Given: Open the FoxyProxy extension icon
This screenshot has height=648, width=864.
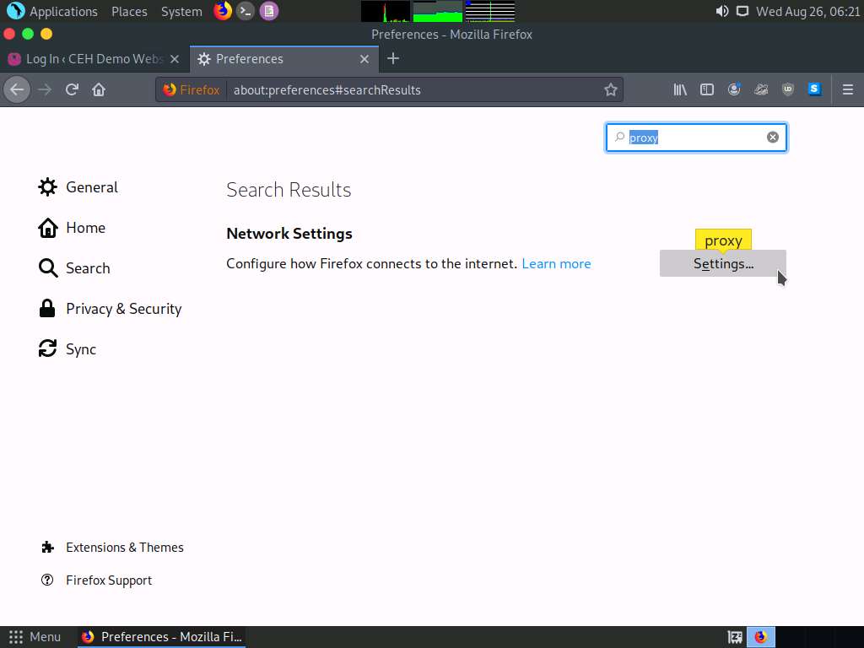Looking at the screenshot, I should [761, 89].
